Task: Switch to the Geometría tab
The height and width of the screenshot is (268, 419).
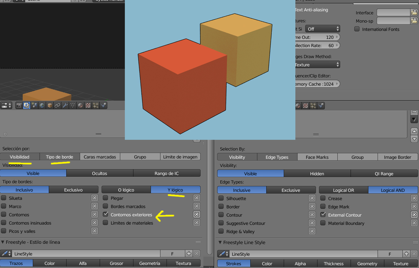Action: point(150,263)
